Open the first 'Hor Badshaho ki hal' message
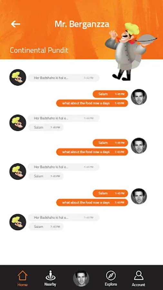The image size is (163, 290). pyautogui.click(x=64, y=78)
